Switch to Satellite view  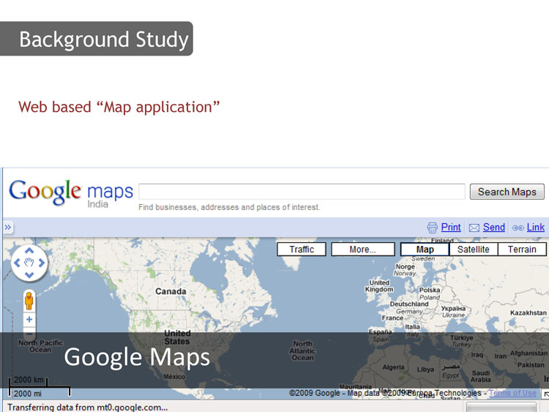point(473,250)
